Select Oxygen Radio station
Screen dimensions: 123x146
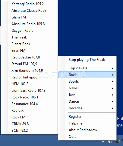pyautogui.click(x=29, y=31)
